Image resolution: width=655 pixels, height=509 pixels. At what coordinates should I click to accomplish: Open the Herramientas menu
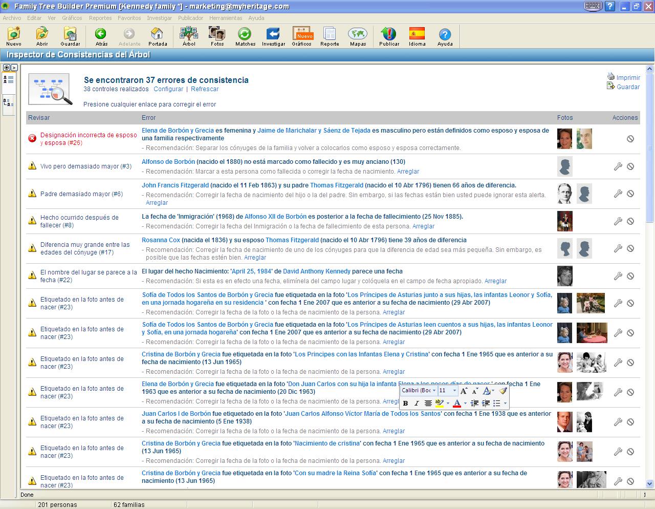pos(226,18)
